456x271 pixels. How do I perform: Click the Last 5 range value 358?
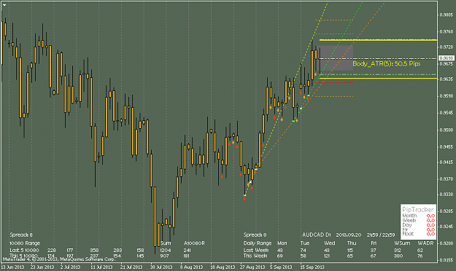pyautogui.click(x=94, y=250)
